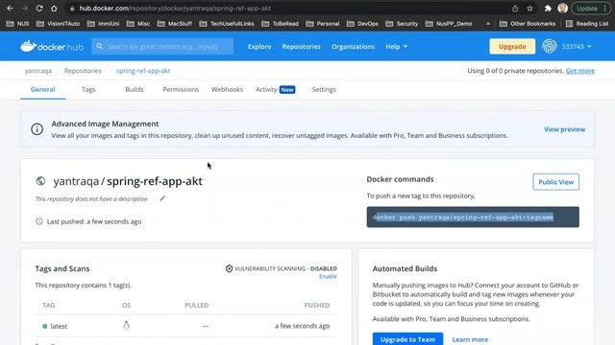This screenshot has height=345, width=615.
Task: Enable vulnerability scanning link
Action: click(328, 277)
